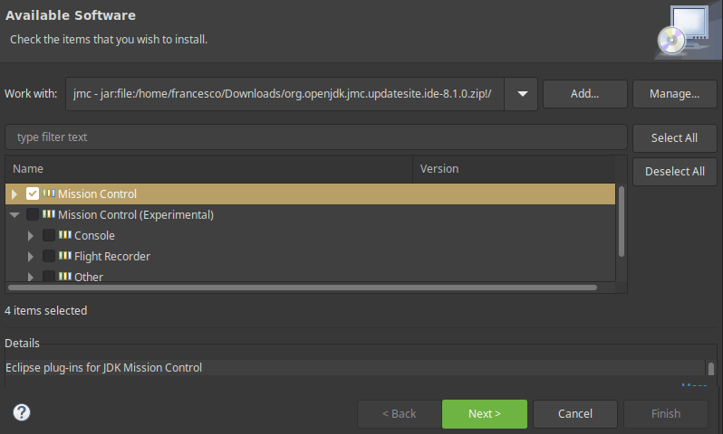Select the Mission Control (Experimental) row text
Viewport: 723px width, 434px height.
pos(136,215)
